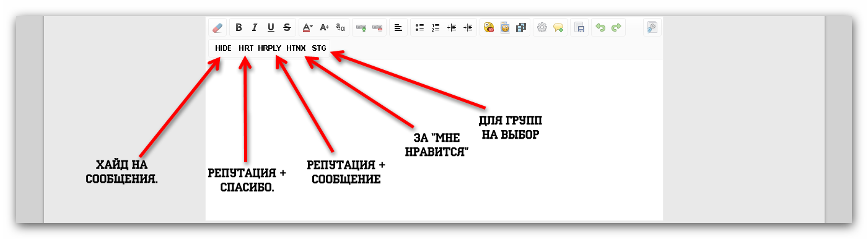Click the eraser remove formatting icon
The width and height of the screenshot is (868, 239).
[x=217, y=27]
